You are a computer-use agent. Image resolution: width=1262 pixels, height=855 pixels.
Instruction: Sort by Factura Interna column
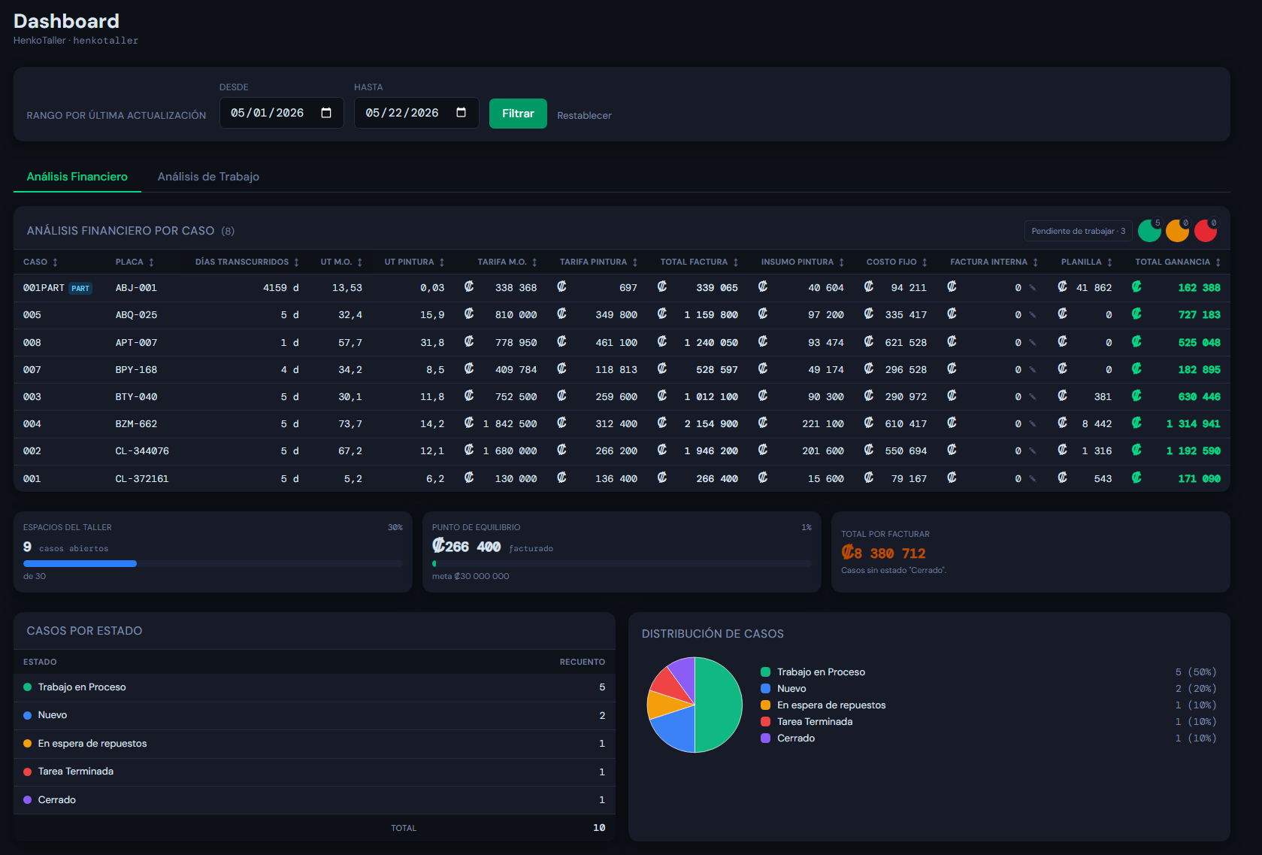click(x=994, y=262)
